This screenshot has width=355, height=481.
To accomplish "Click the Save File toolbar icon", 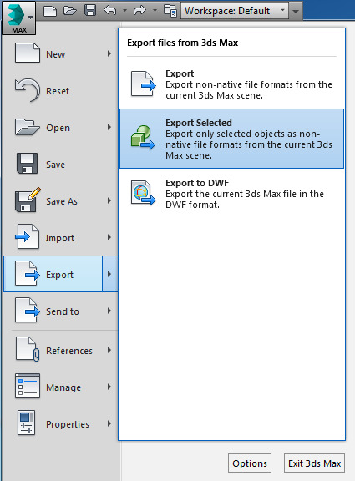I will (x=90, y=10).
